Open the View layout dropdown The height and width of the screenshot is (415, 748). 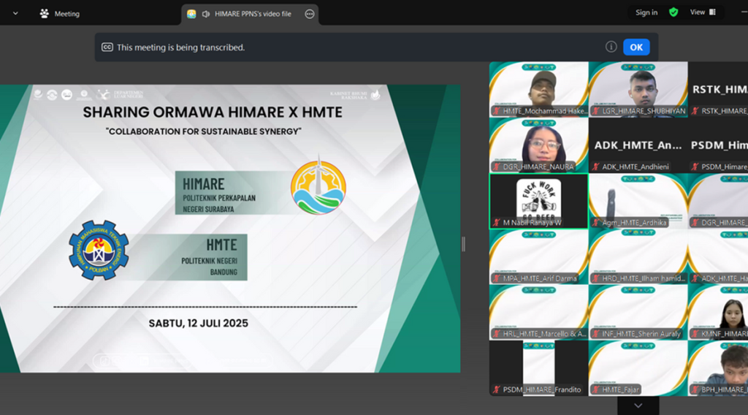coord(705,12)
